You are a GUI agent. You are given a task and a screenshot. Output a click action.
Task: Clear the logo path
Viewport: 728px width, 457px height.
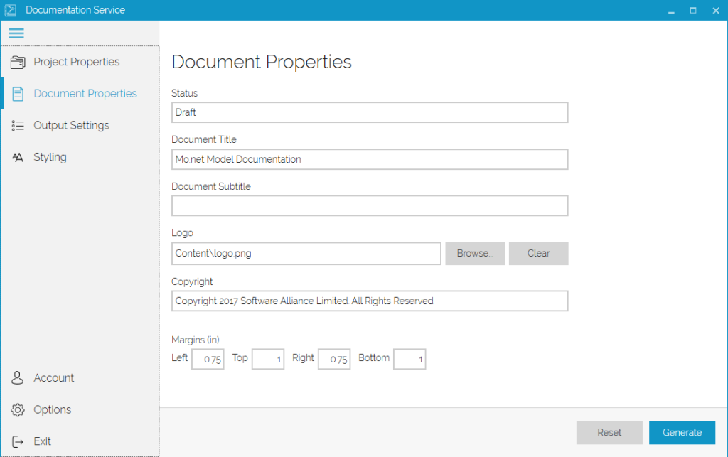click(538, 253)
